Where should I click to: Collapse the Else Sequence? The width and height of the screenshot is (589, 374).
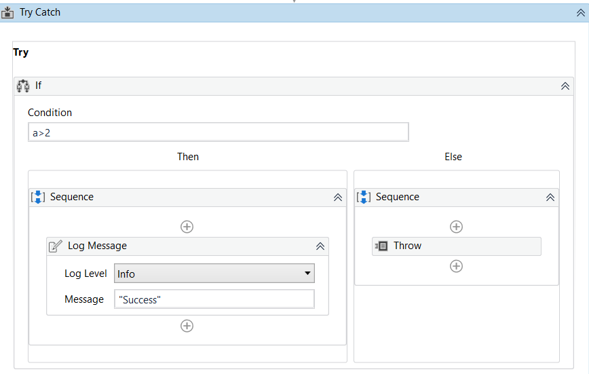coord(550,198)
